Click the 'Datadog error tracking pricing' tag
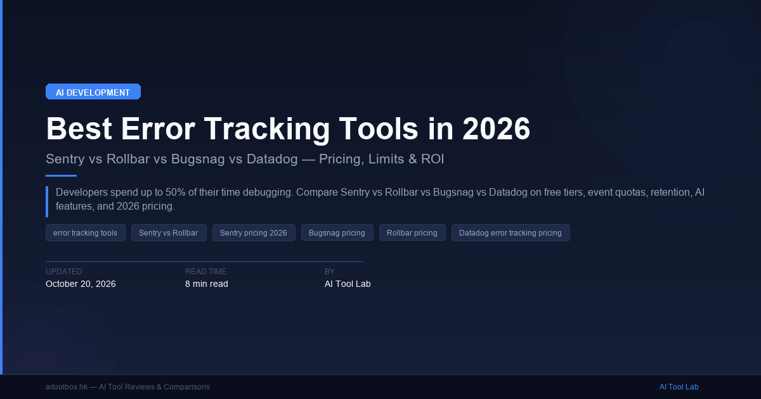Viewport: 761px width, 399px height. [511, 233]
